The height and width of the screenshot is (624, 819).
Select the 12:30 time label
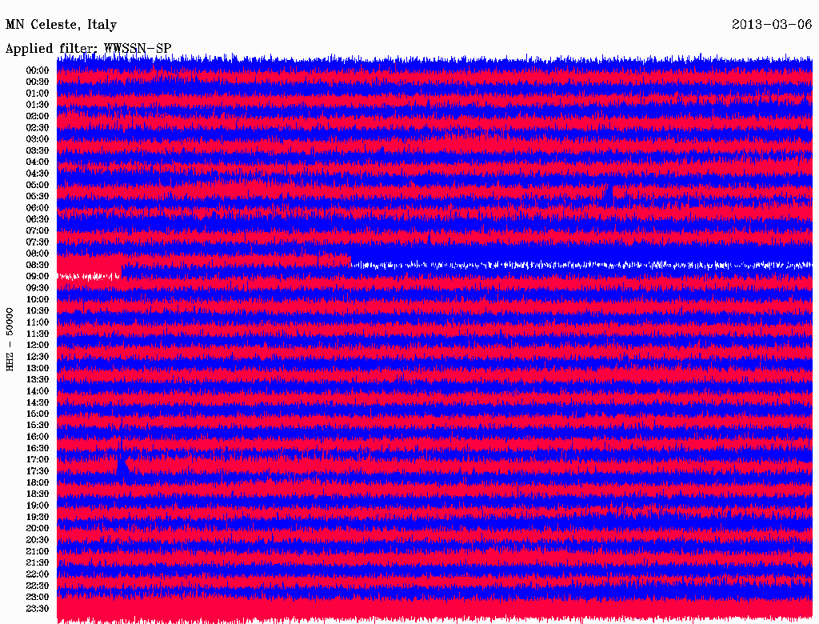coord(38,357)
